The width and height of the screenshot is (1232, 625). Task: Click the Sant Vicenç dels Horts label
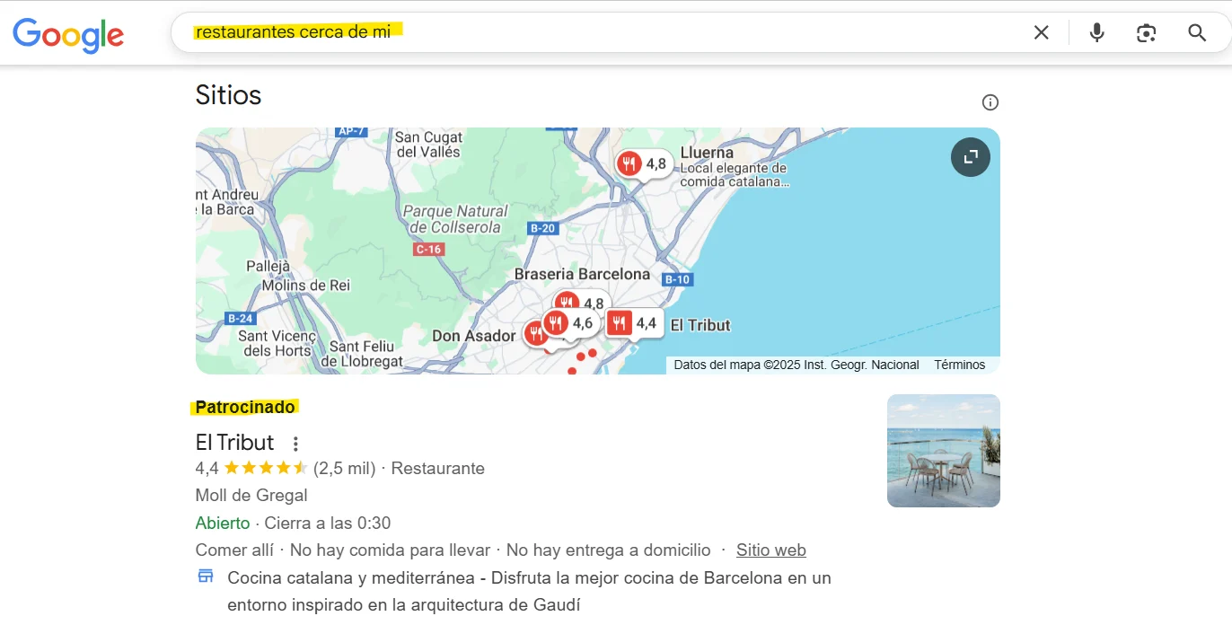(x=277, y=343)
